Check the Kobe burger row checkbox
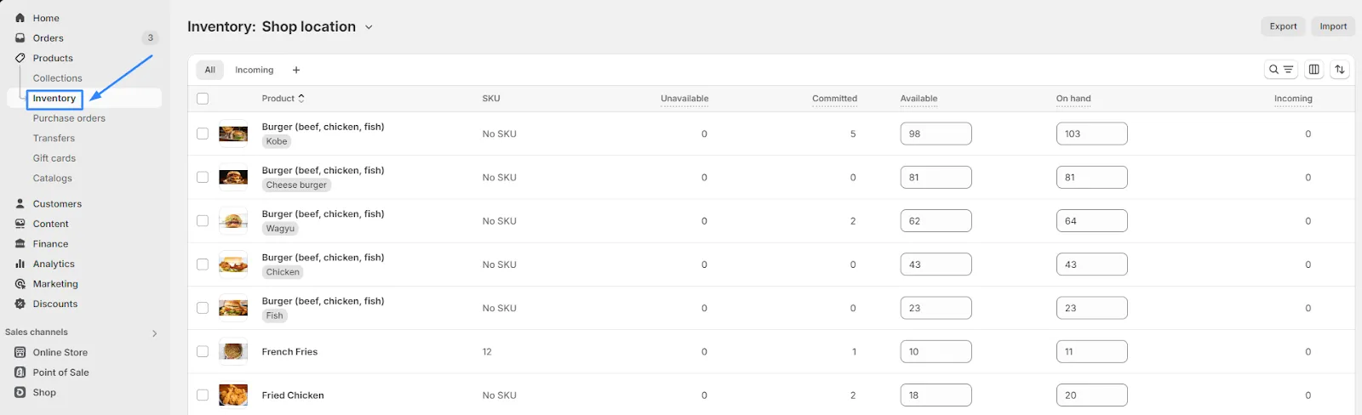This screenshot has height=415, width=1362. [x=203, y=134]
